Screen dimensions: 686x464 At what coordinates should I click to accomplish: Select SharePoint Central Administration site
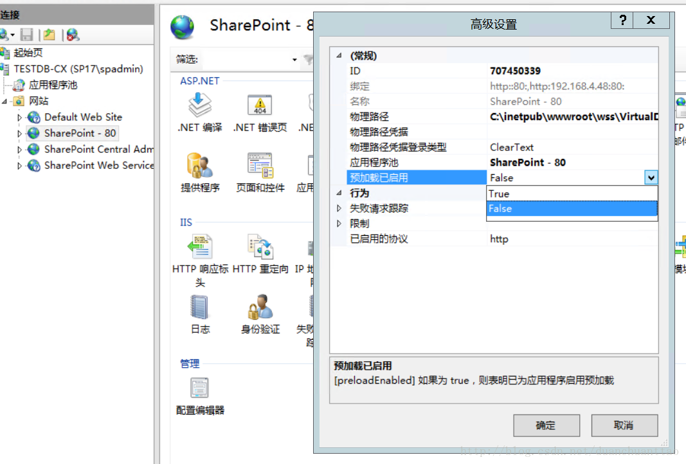click(x=99, y=149)
